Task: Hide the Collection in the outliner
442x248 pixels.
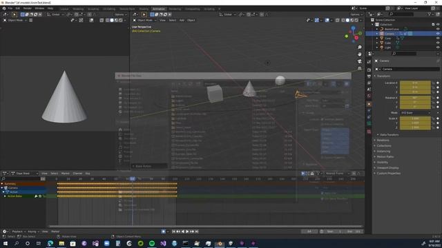Action: [x=438, y=25]
